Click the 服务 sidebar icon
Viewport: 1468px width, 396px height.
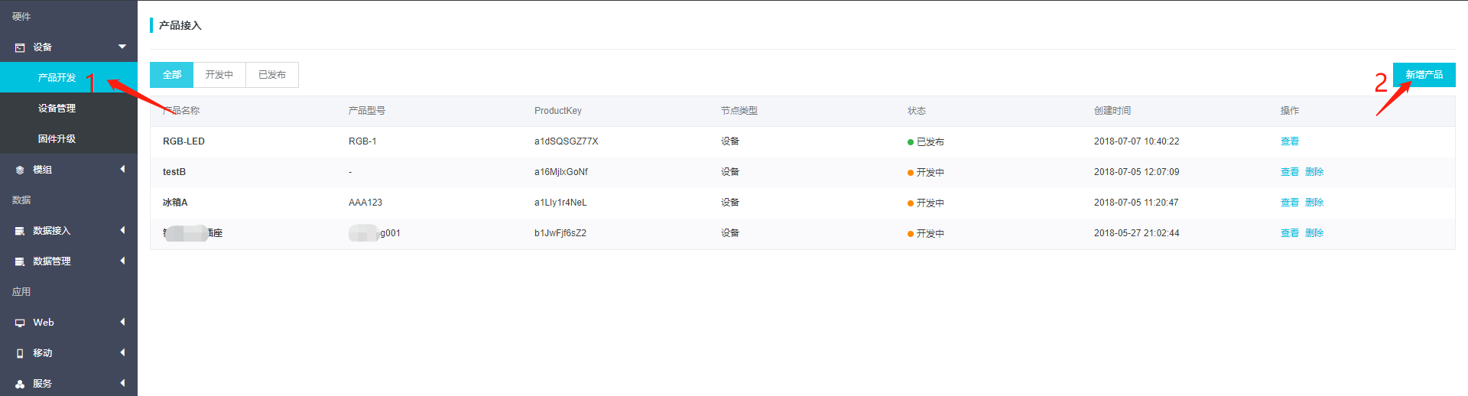pos(20,384)
